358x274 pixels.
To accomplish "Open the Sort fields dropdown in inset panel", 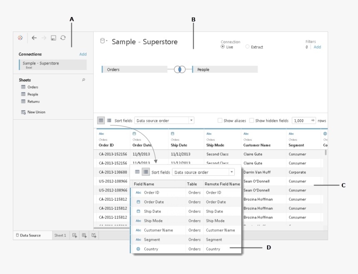I will pos(203,172).
